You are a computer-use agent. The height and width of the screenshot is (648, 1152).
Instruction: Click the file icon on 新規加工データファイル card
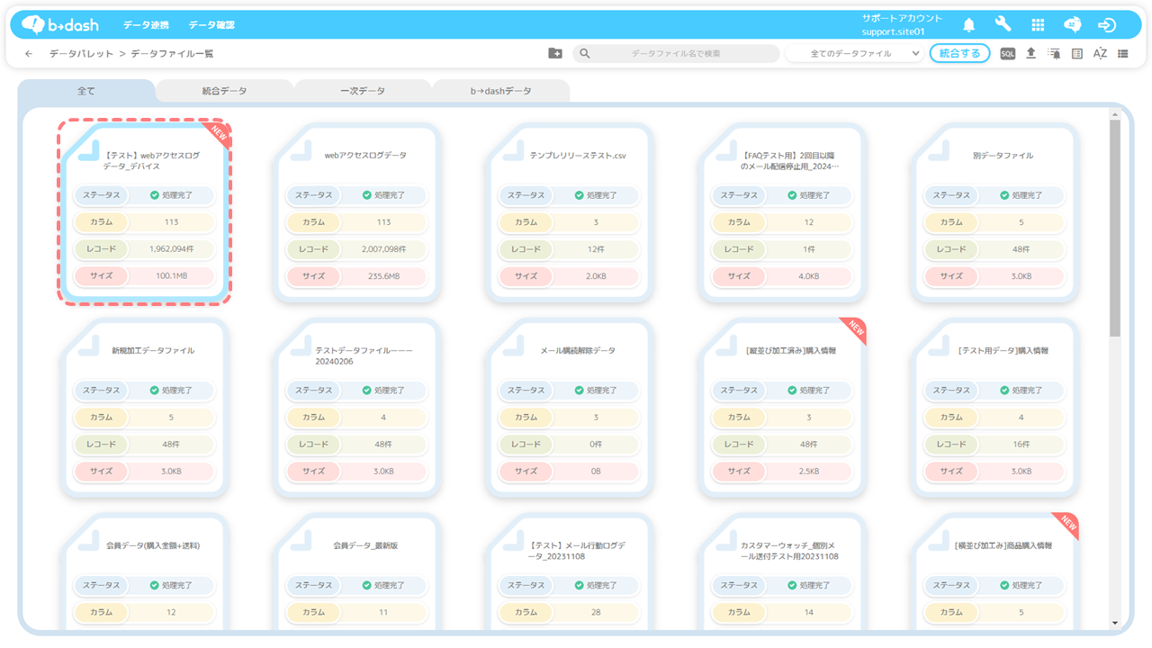[89, 345]
